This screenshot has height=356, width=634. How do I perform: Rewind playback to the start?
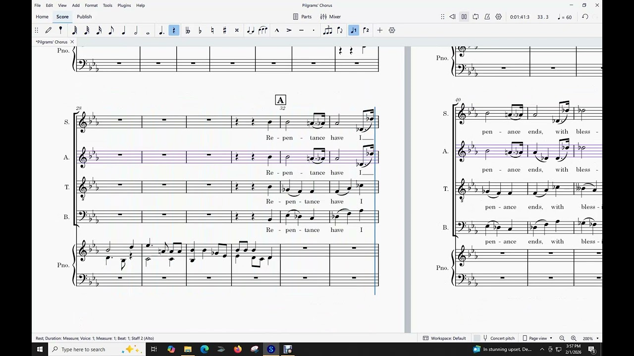pos(452,17)
